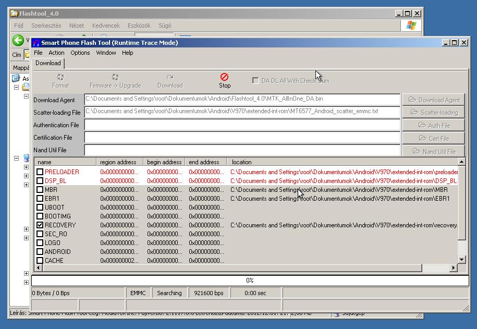The width and height of the screenshot is (477, 329).
Task: Open the Help menu
Action: pos(128,53)
